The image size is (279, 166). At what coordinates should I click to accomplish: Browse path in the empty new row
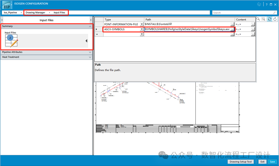[232, 34]
